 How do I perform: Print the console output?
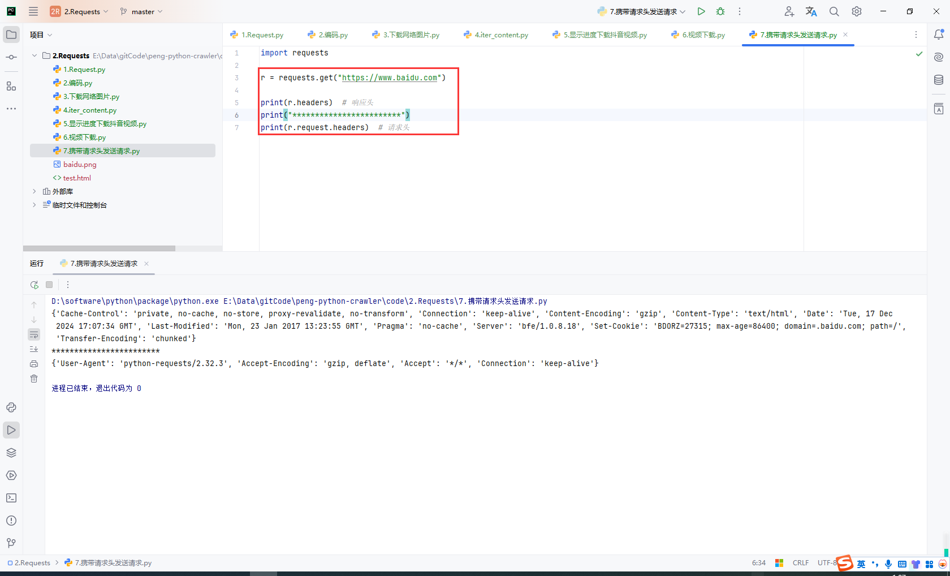coord(34,364)
